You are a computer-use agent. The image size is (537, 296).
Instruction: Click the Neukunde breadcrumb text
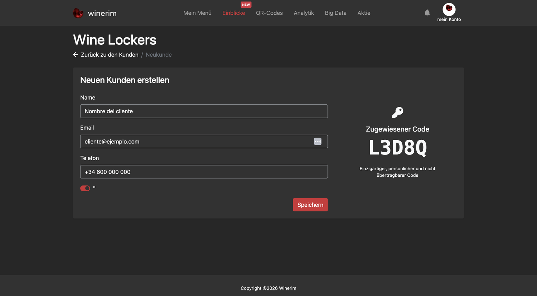point(159,55)
